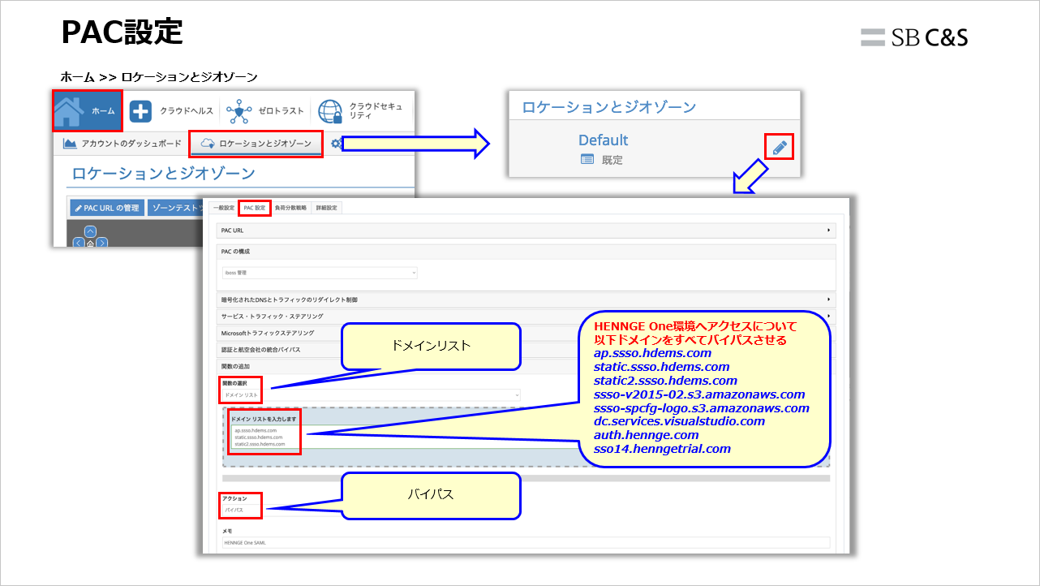Click the メモ field containing HENNGE One SAML

pos(526,542)
